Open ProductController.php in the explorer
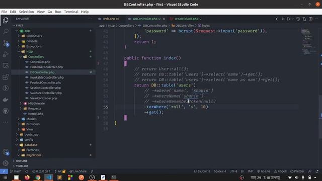 (x=46, y=82)
